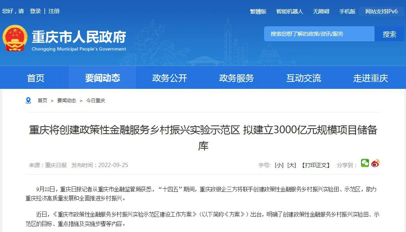Click publish date 2022-09-25
Image resolution: width=406 pixels, height=232 pixels.
(x=113, y=165)
